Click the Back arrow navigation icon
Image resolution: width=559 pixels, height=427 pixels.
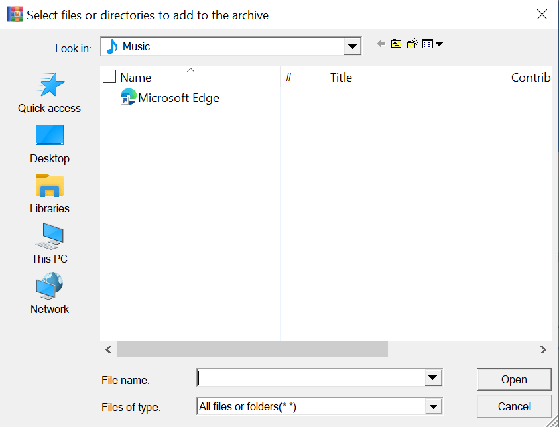381,44
